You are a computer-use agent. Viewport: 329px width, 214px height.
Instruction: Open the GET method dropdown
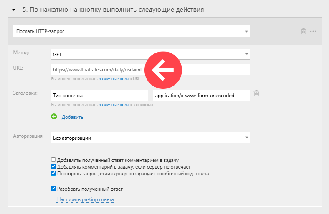(150, 54)
